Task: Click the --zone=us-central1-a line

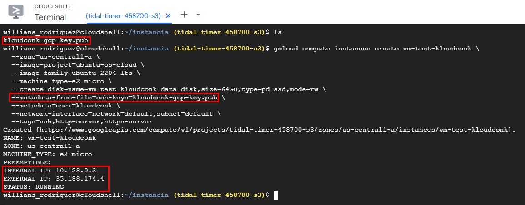Action: tap(55, 57)
